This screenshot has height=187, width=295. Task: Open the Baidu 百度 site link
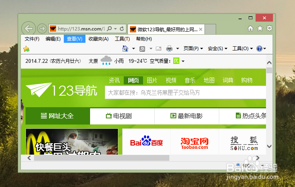(147, 142)
